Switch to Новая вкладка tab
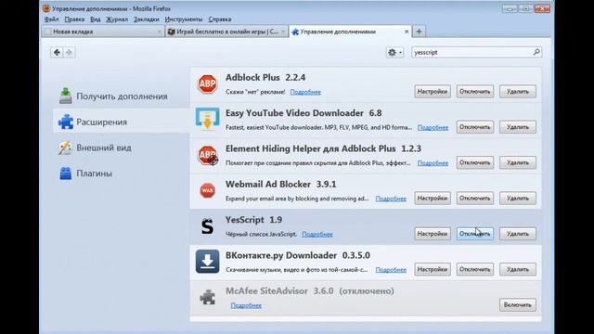 [x=102, y=32]
